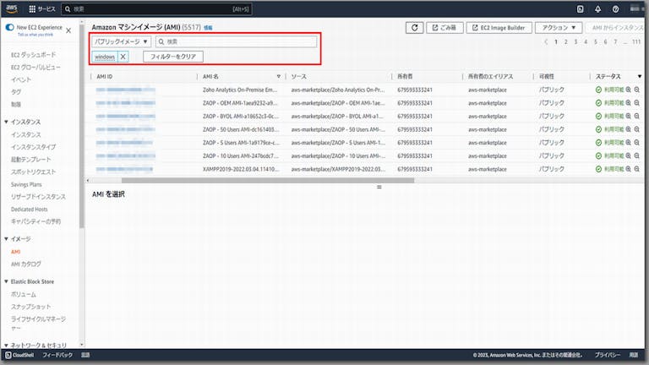Click the zoom-in magnifier in the ZAOP - 5 Users row

(629, 143)
